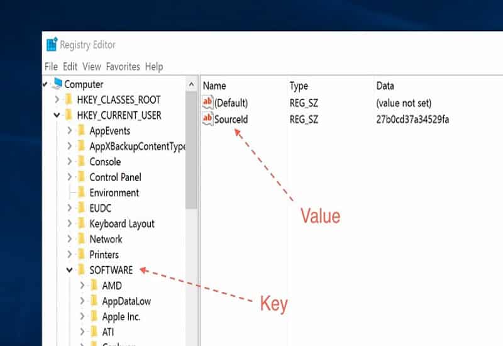Click the Registry Editor app icon in title bar

click(52, 45)
